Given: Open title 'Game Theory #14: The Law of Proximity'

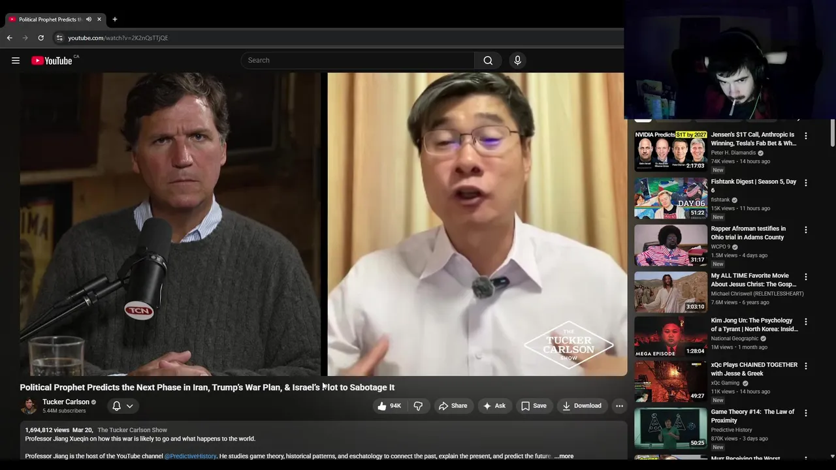Looking at the screenshot, I should (752, 416).
